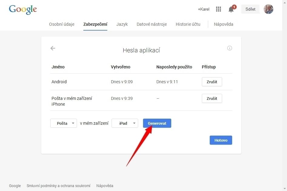Click the Dnes v 9:39 cell

point(122,98)
